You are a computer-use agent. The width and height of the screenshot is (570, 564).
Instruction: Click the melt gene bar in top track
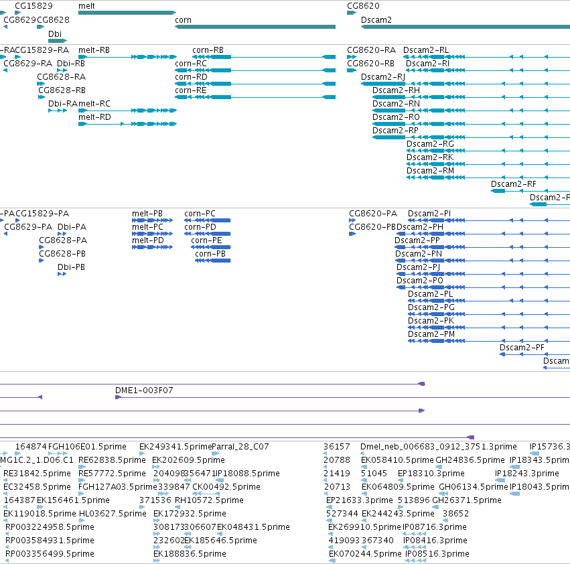coord(127,13)
